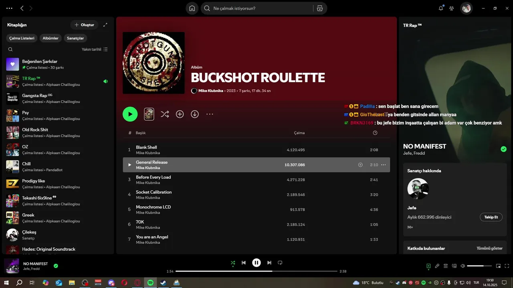Go to Spotify Home icon
513x288 pixels.
pos(192,8)
